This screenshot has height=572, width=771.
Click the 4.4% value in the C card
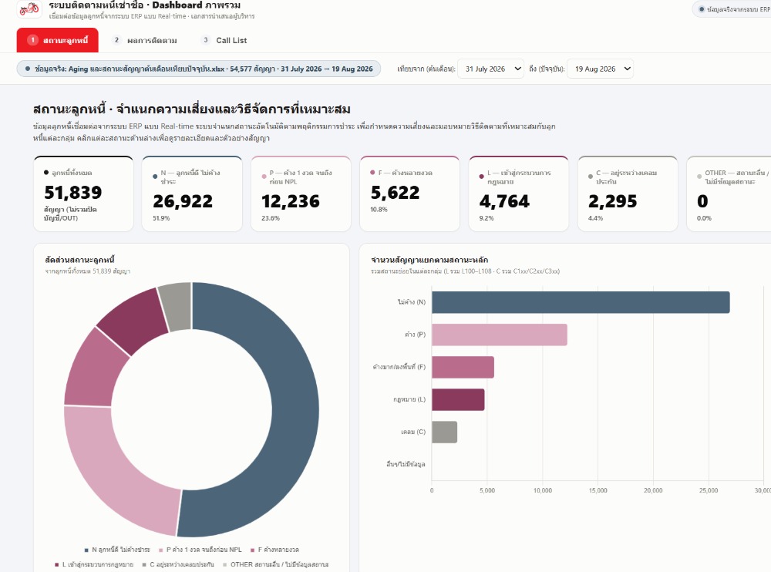coord(595,218)
